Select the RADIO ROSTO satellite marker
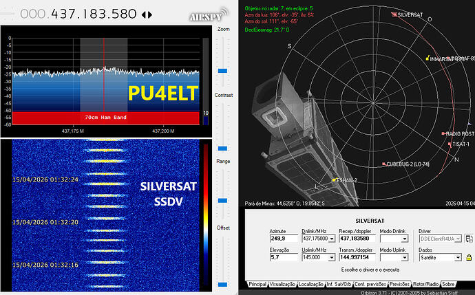The height and width of the screenshot is (295, 475). click(443, 133)
